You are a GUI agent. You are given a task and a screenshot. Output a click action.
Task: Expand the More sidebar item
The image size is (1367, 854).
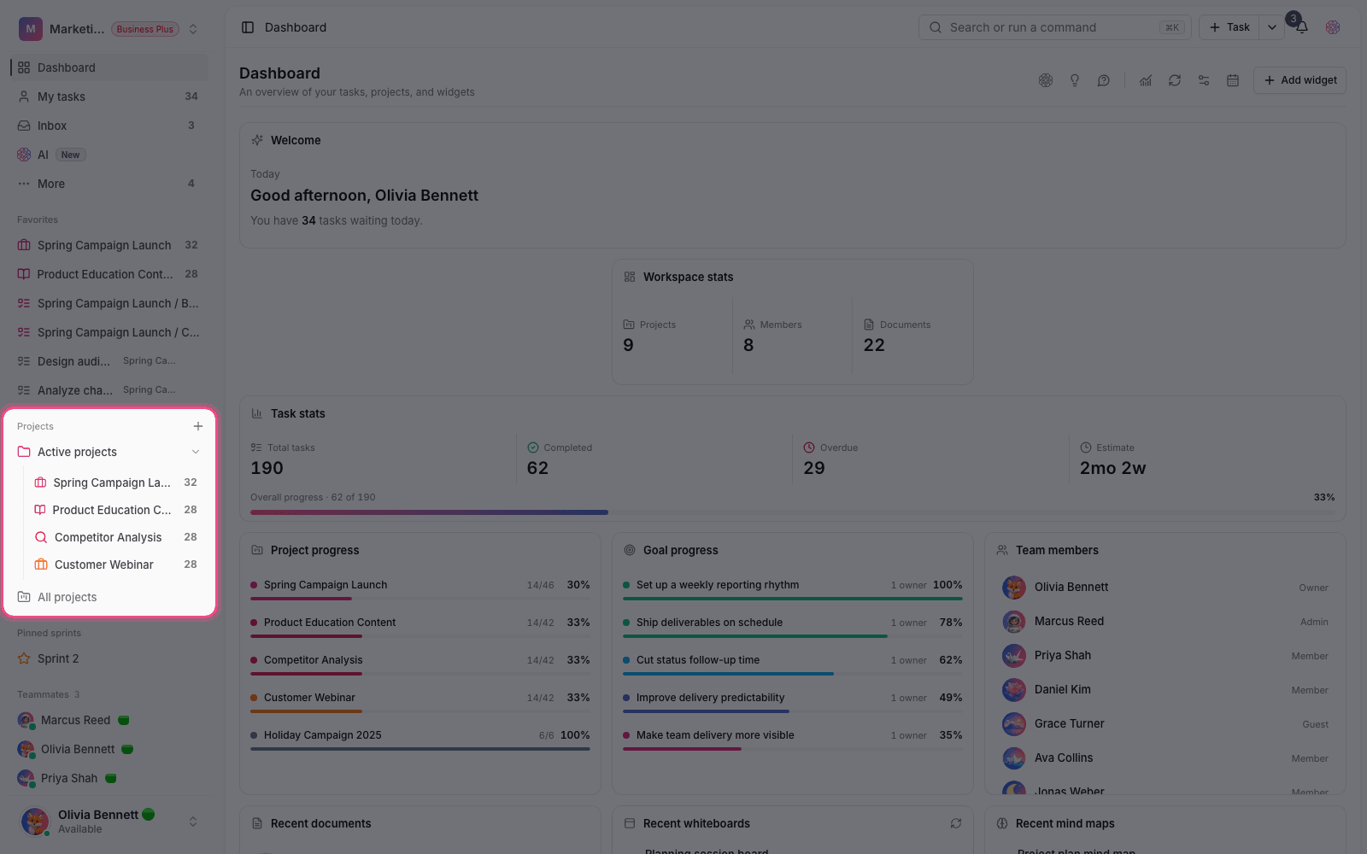tap(109, 184)
